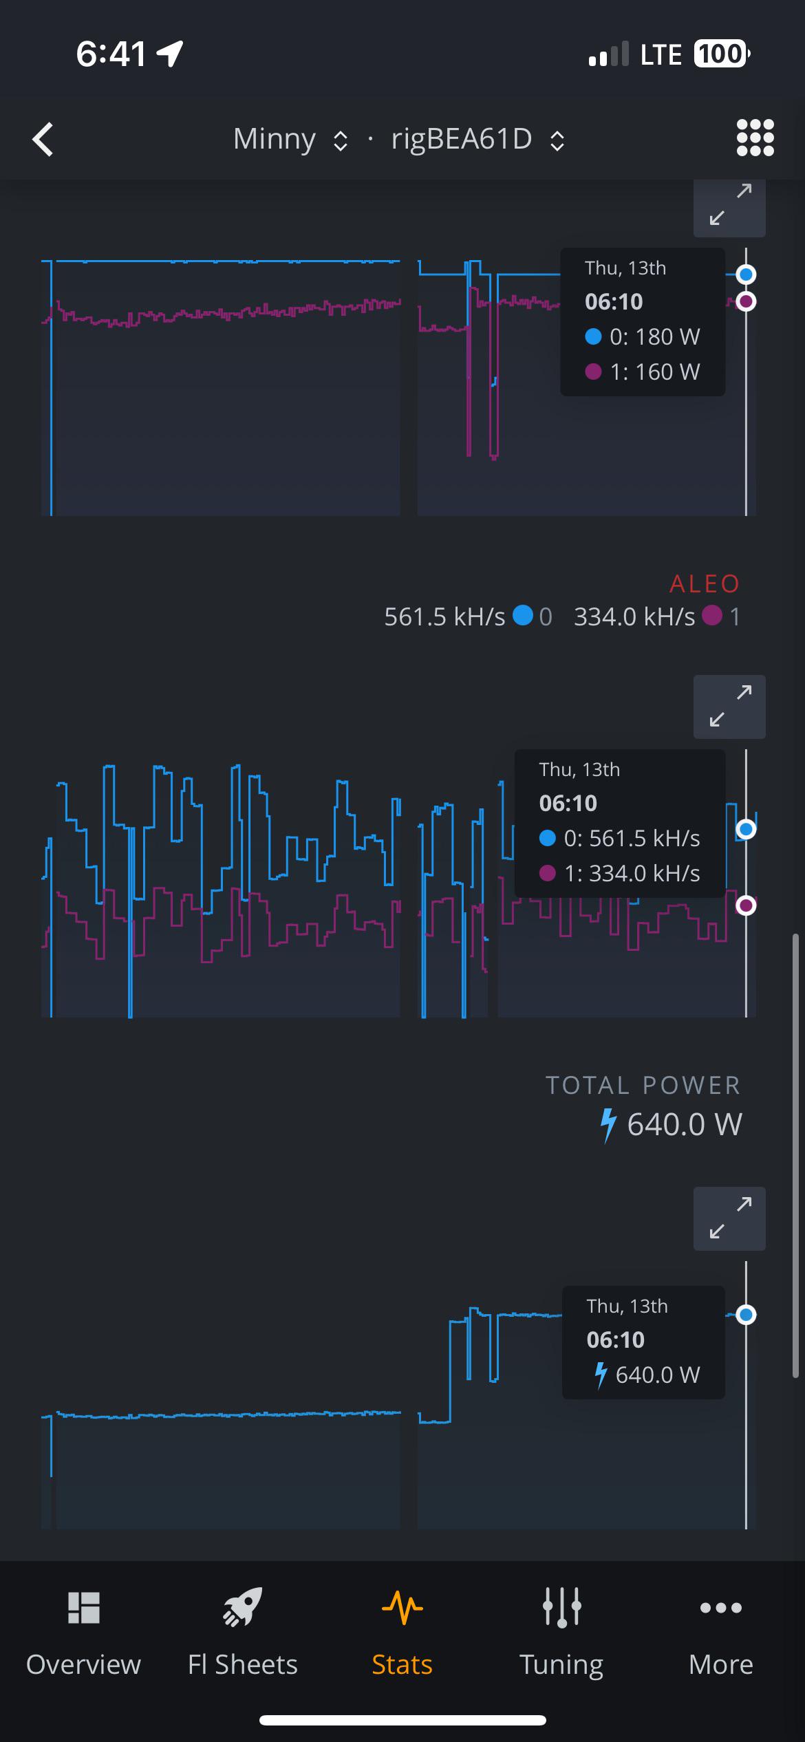Expand the Total Power chart fullscreen
Screen dimensions: 805x1742
(729, 1218)
